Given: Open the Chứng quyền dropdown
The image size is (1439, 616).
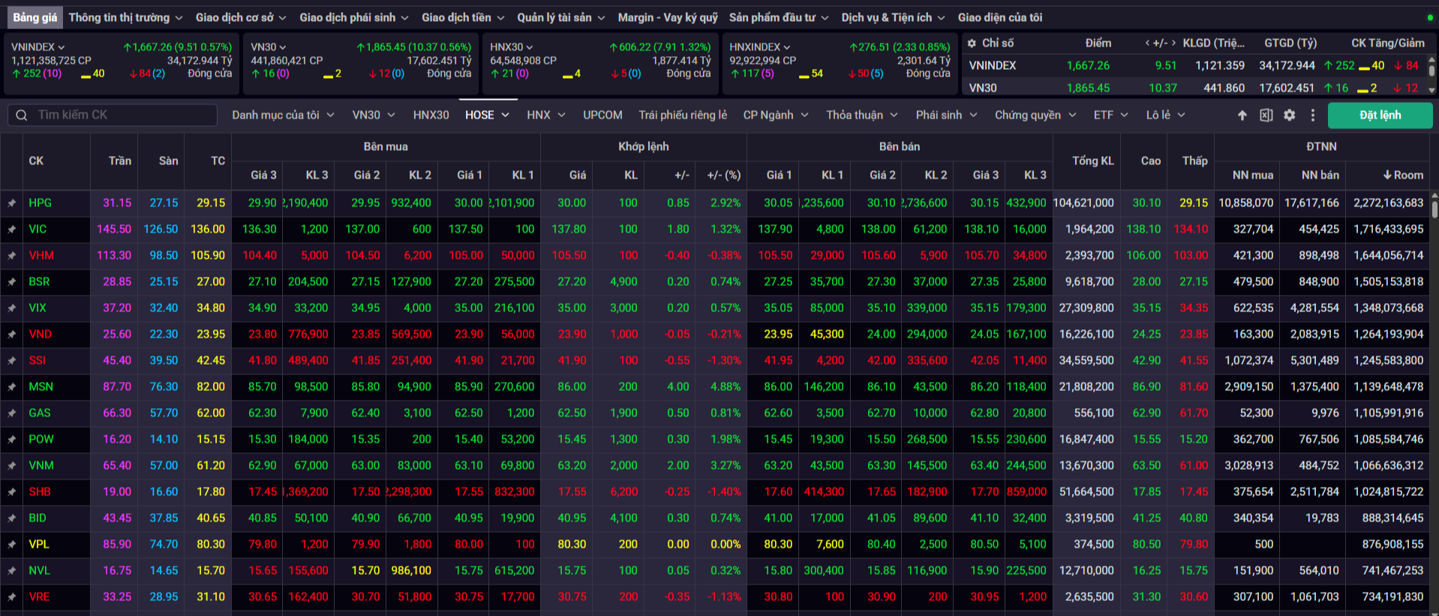Looking at the screenshot, I should [1035, 115].
